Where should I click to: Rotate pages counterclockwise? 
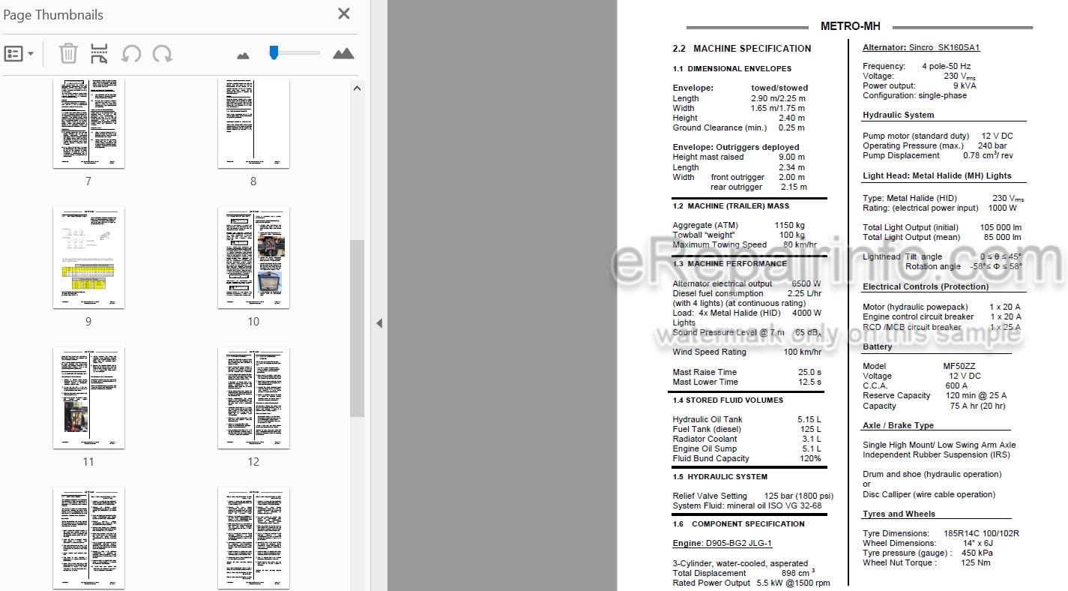click(x=131, y=54)
